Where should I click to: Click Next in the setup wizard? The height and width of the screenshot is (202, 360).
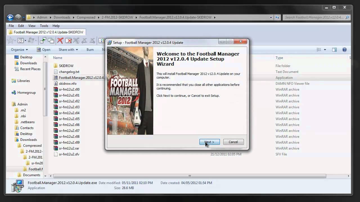[x=210, y=142]
